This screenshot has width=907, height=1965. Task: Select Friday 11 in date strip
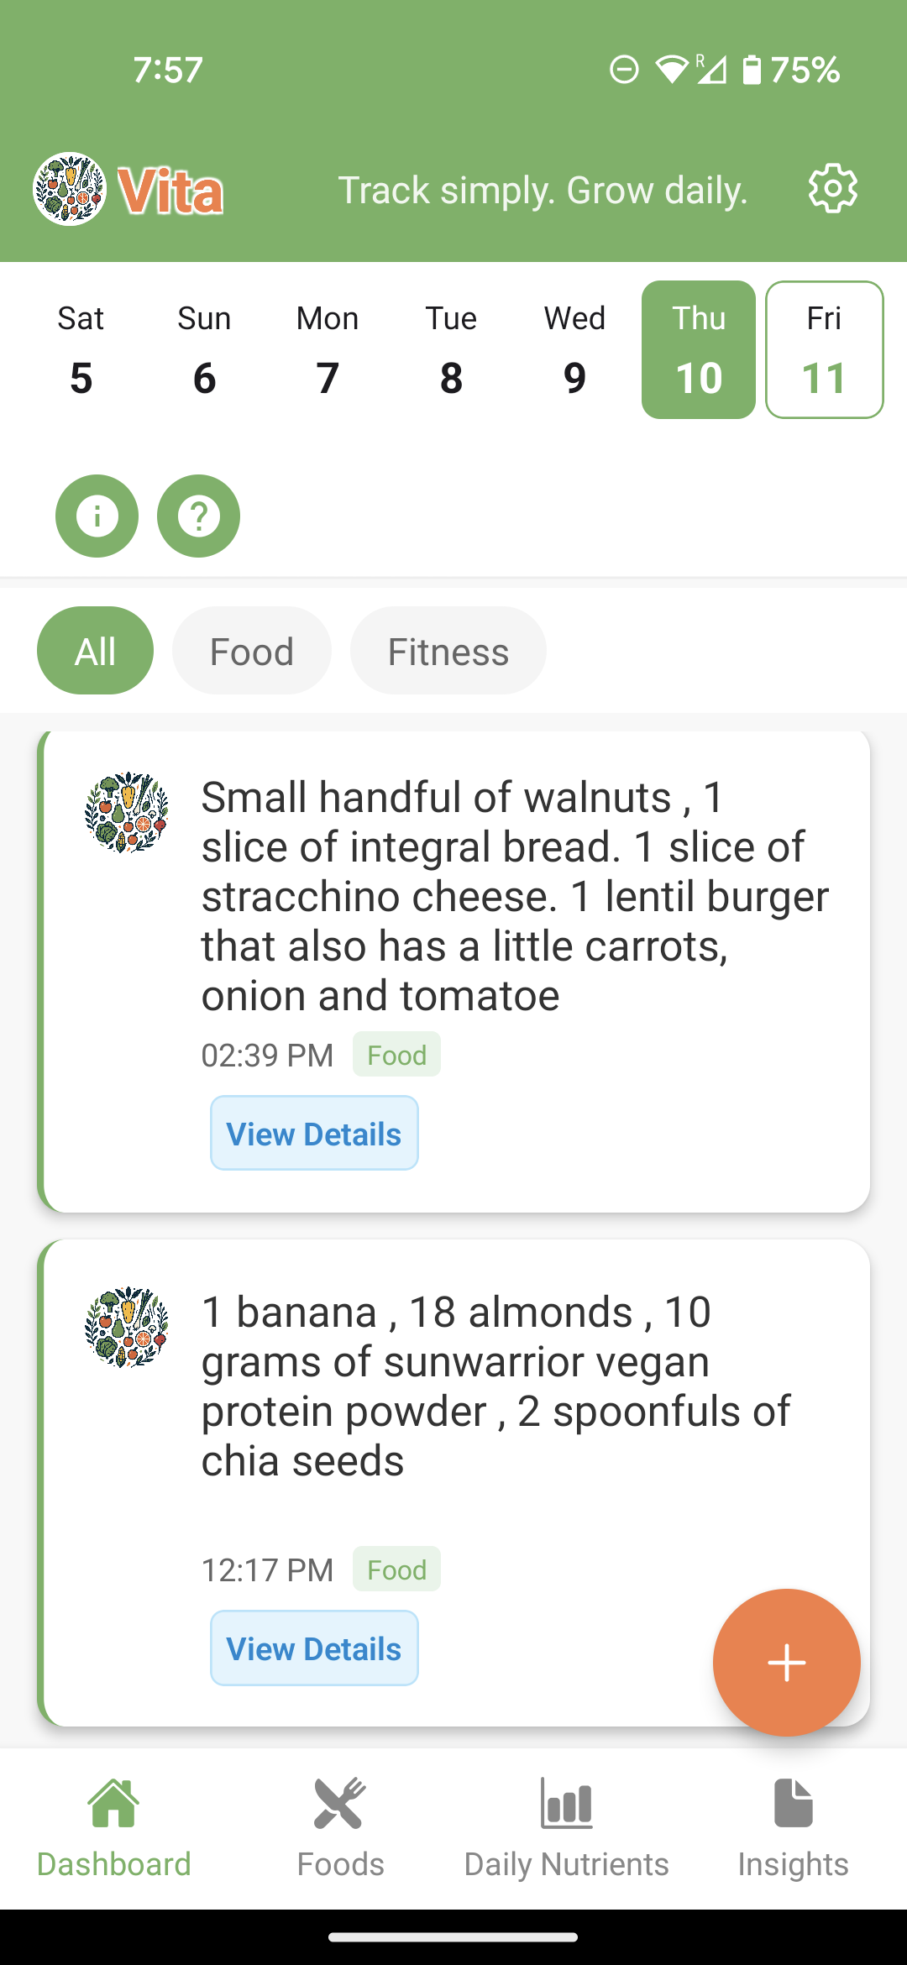coord(824,349)
